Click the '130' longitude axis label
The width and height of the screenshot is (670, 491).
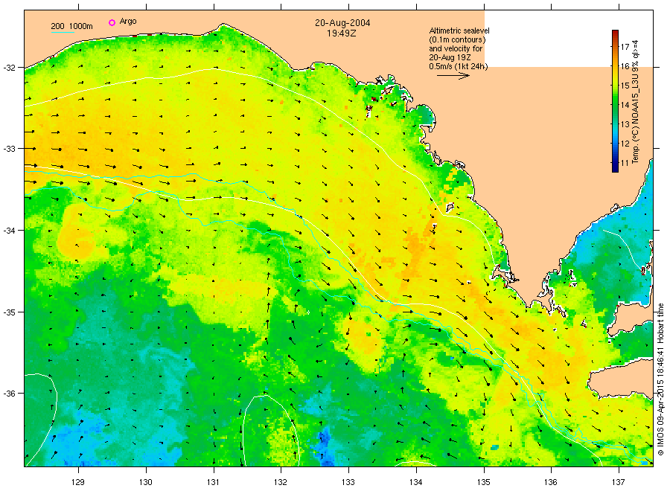point(146,482)
